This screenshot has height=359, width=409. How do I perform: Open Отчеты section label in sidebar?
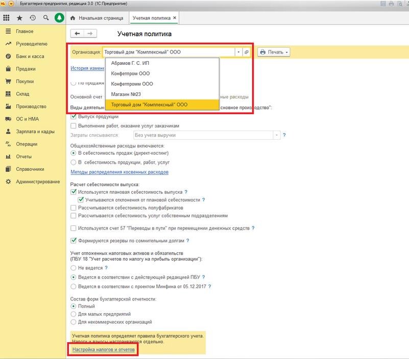(23, 157)
